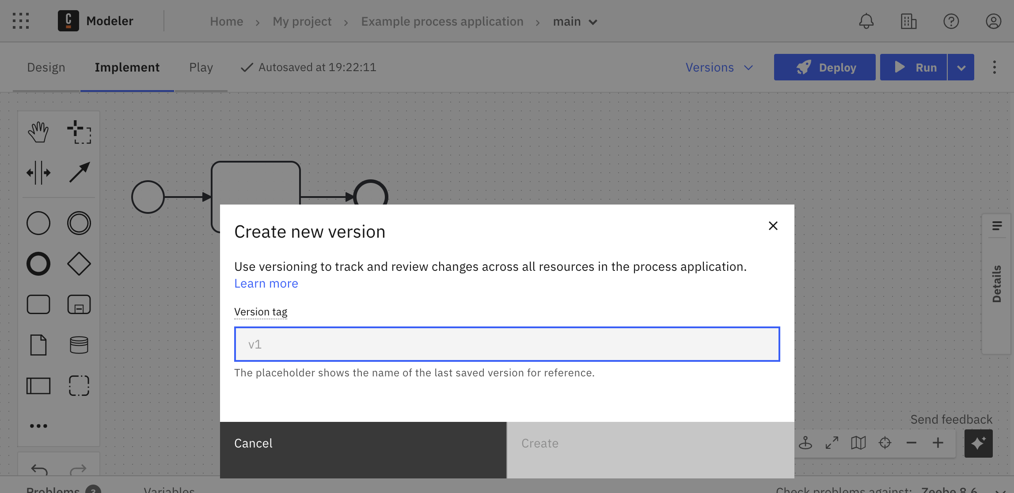Zoom in using the plus button
This screenshot has height=493, width=1014.
[938, 443]
